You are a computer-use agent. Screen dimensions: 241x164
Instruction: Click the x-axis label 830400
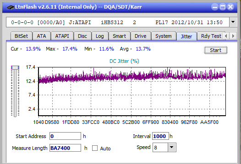(170, 122)
